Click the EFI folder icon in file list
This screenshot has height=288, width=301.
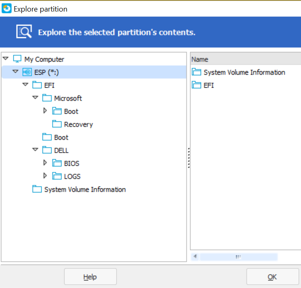pos(196,85)
